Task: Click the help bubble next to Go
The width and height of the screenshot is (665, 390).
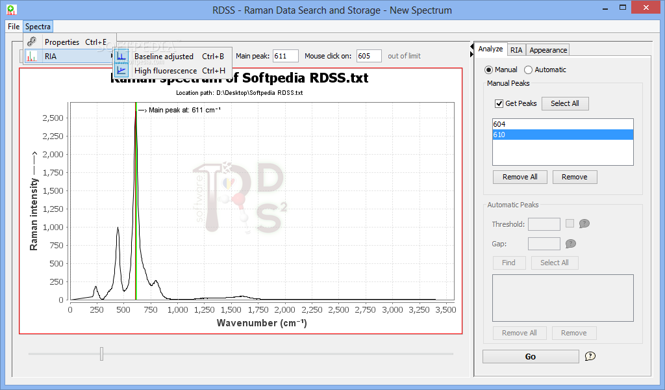Action: (590, 356)
